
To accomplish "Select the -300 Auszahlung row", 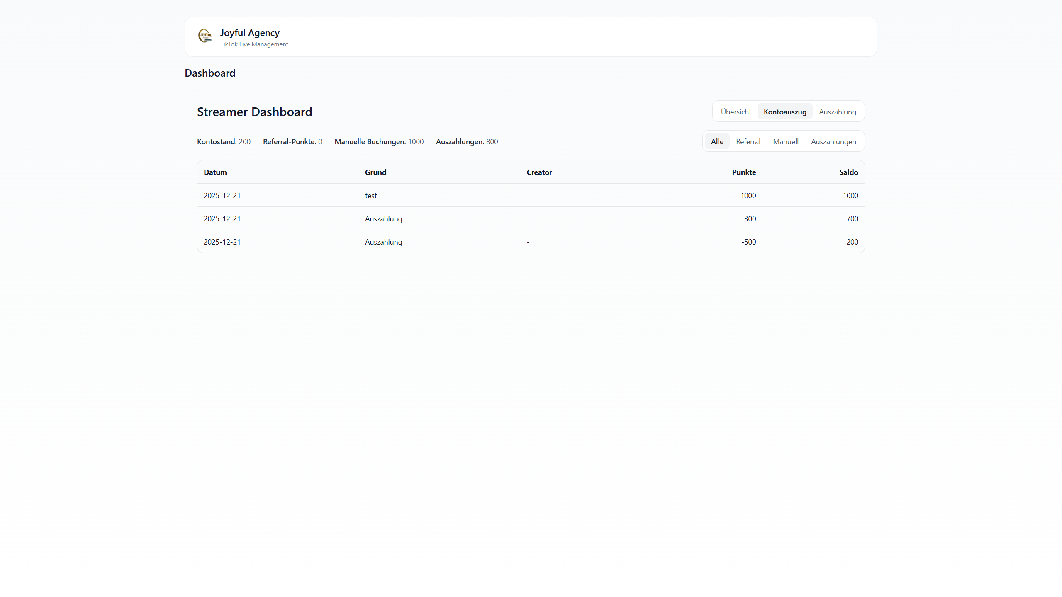I will 531,218.
